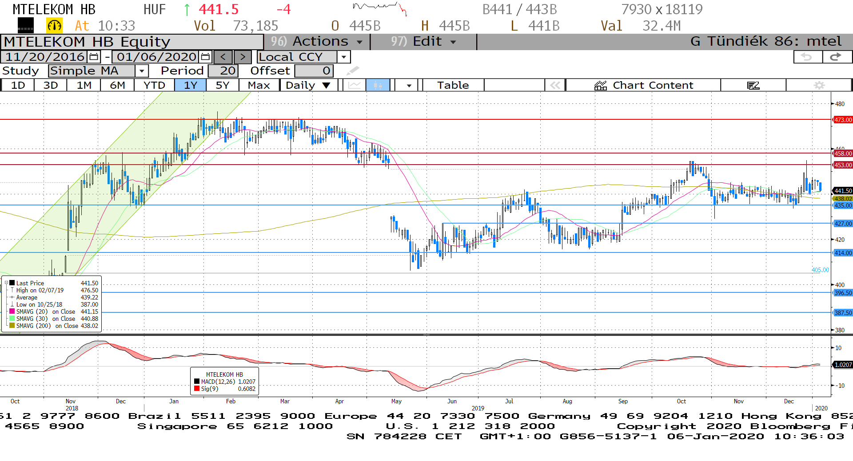Open the Local CCY currency dropdown
Viewport: 853px width, 461px height.
(343, 57)
